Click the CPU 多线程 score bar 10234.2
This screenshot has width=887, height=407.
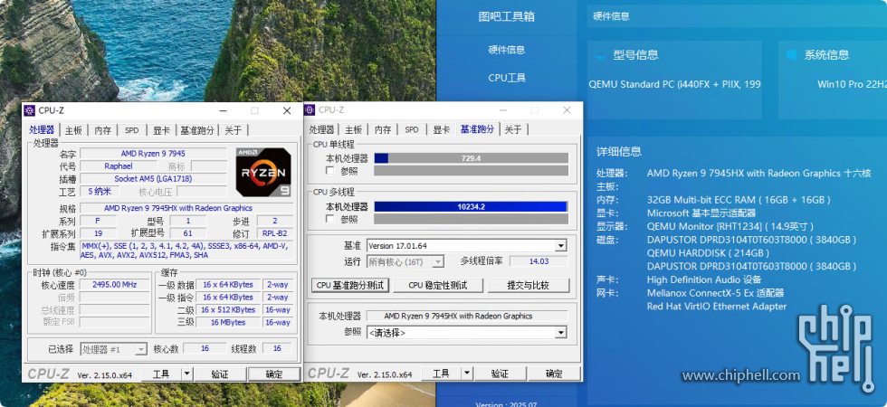coord(471,206)
